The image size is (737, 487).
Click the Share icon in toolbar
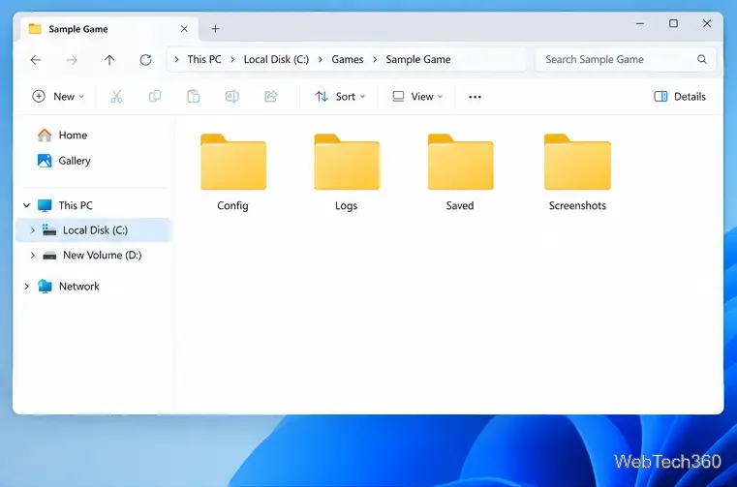(271, 97)
